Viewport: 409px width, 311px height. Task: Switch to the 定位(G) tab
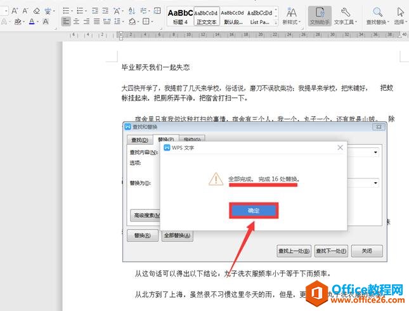(x=192, y=140)
